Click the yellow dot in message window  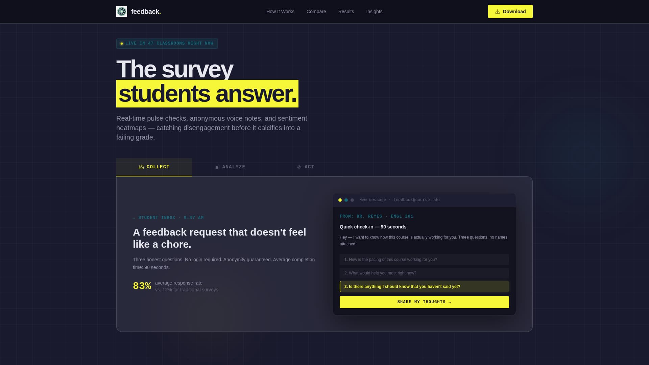click(x=340, y=200)
